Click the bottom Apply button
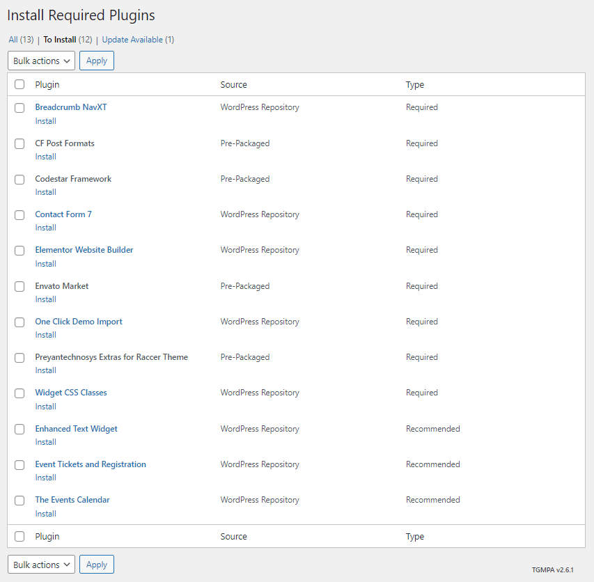The height and width of the screenshot is (582, 594). click(x=97, y=565)
